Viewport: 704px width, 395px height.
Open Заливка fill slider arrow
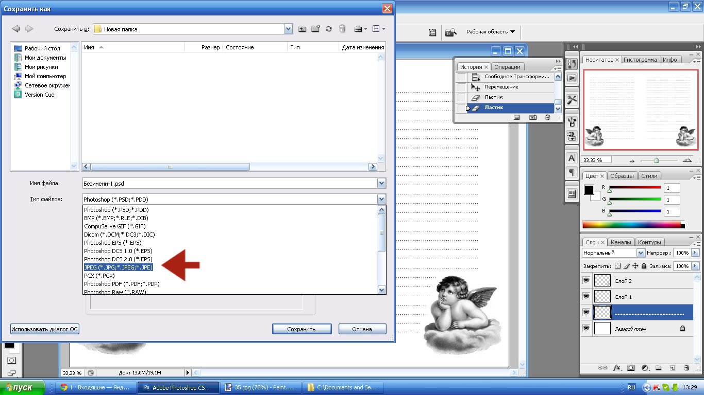click(x=694, y=266)
